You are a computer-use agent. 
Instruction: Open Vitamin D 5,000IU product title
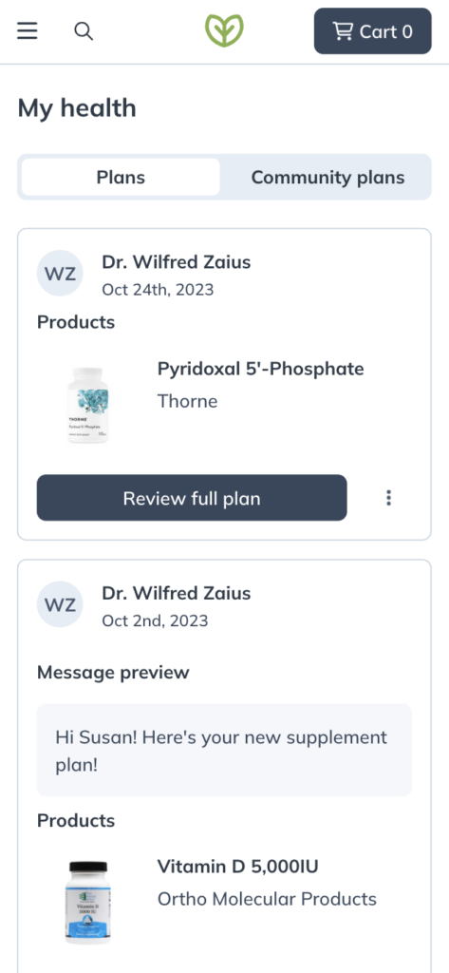click(238, 867)
